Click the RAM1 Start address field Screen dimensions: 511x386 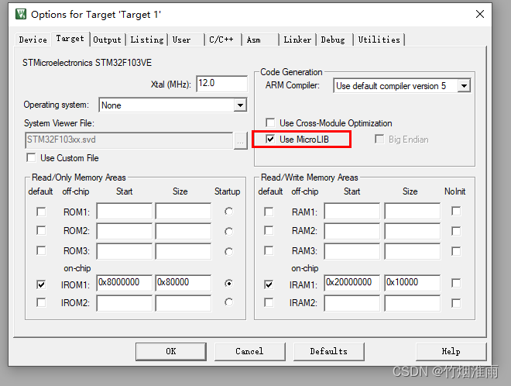pyautogui.click(x=352, y=211)
